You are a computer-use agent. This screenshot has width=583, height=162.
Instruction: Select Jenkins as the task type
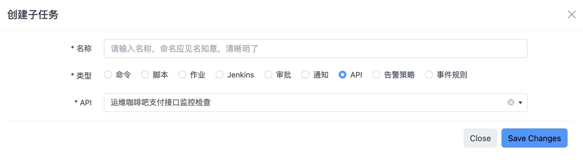pyautogui.click(x=220, y=75)
